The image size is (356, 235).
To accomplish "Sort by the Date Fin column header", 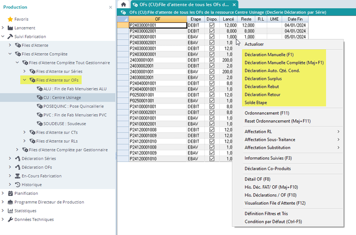I will click(x=295, y=19).
